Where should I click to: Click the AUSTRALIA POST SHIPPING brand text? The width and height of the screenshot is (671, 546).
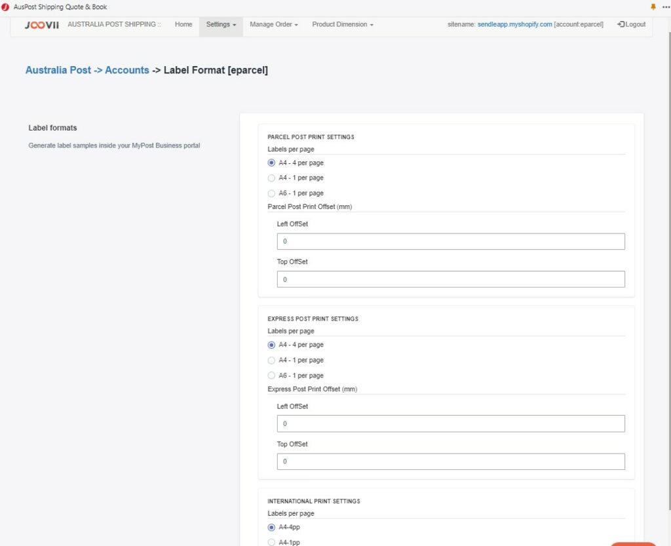[114, 24]
